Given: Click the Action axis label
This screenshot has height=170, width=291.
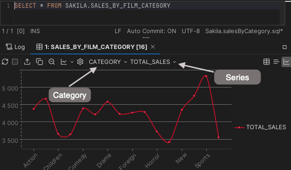Looking at the screenshot, I should [x=30, y=160].
